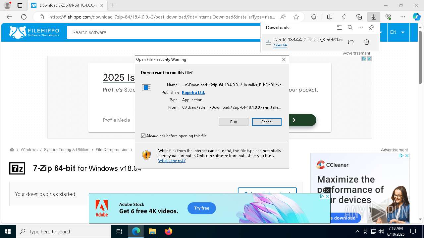Click the Try free Adobe button
This screenshot has width=424, height=238.
click(x=202, y=208)
